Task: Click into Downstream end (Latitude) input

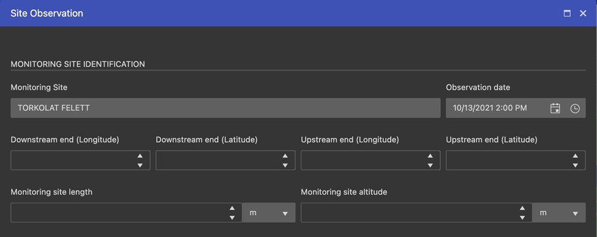Action: pos(218,160)
